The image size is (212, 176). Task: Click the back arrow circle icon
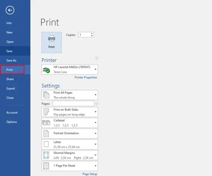coord(10,10)
